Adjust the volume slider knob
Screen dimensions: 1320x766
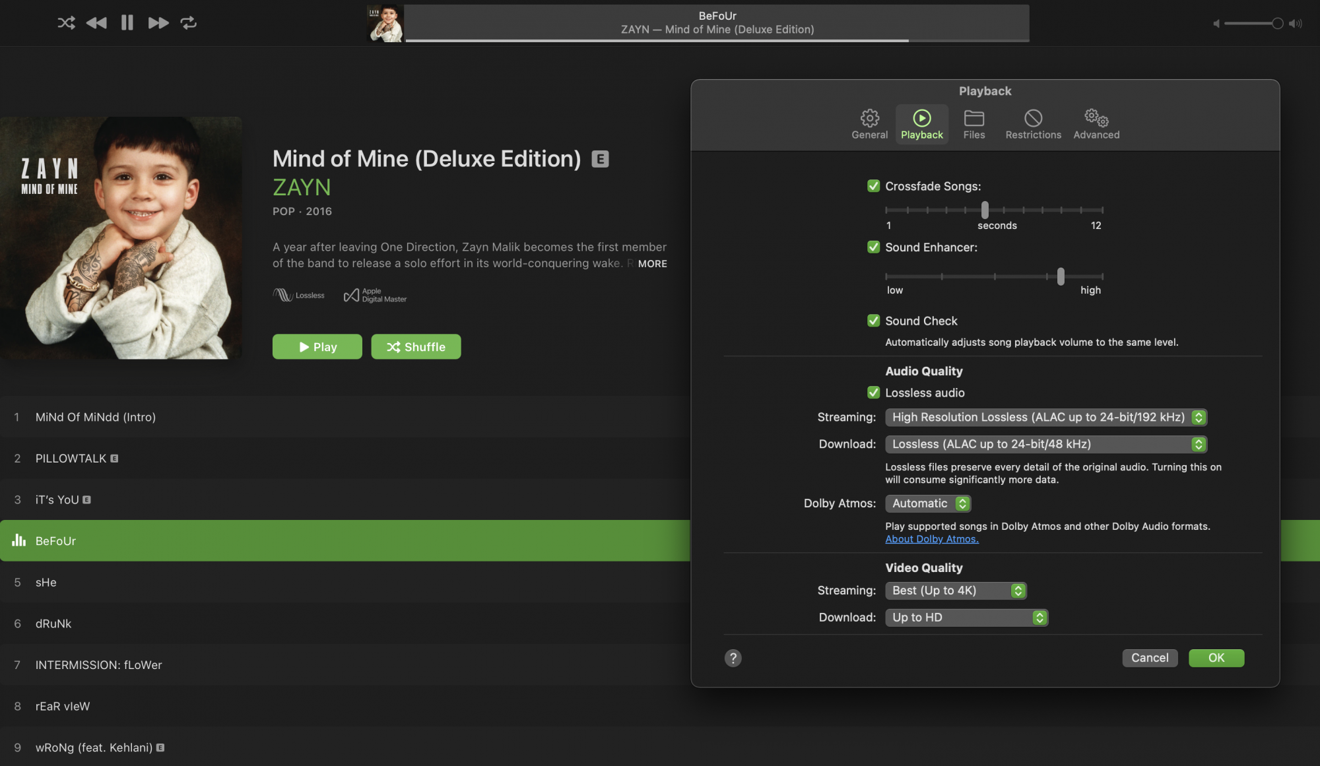pyautogui.click(x=1278, y=24)
